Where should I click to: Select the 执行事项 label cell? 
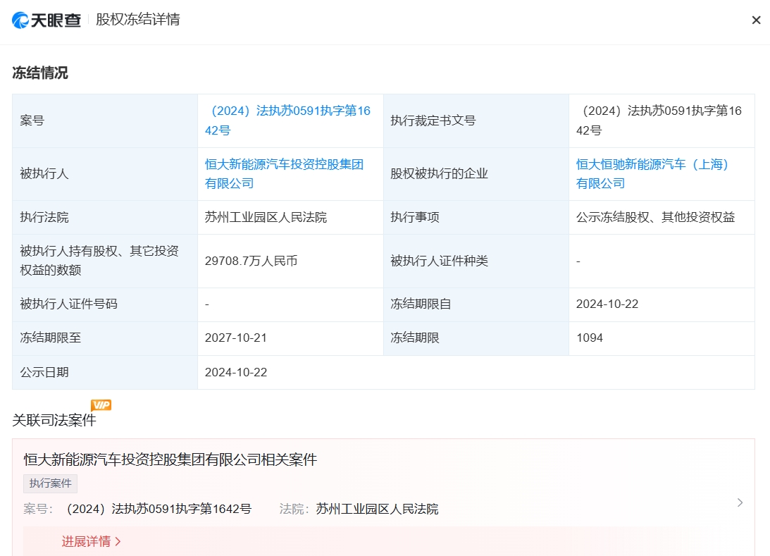[476, 217]
